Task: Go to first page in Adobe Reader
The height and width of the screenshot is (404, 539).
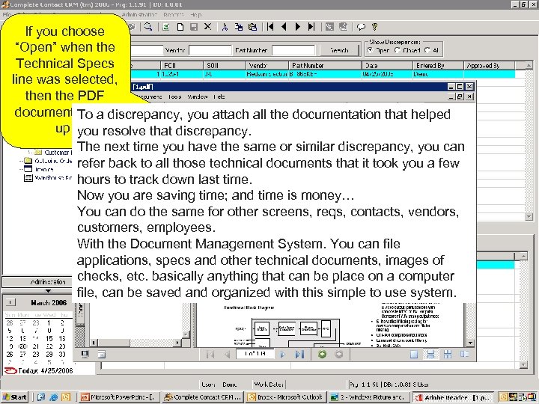Action: pyautogui.click(x=210, y=354)
